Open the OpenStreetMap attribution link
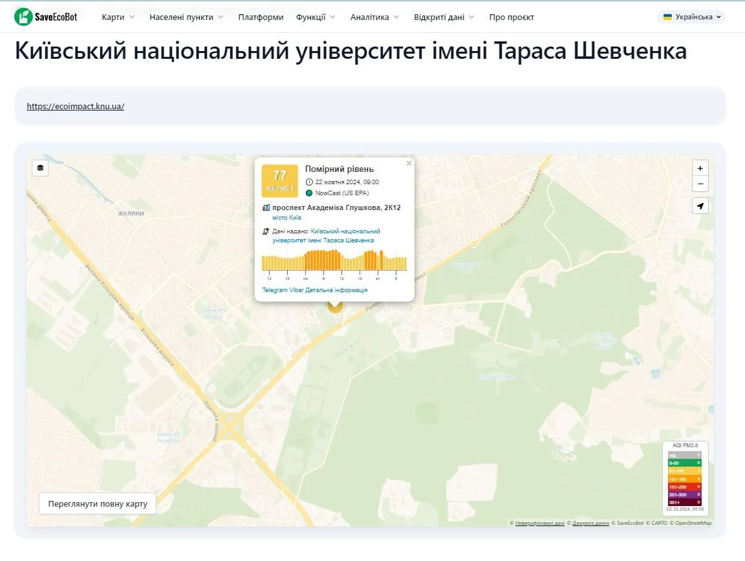Image resolution: width=745 pixels, height=561 pixels. [x=693, y=523]
